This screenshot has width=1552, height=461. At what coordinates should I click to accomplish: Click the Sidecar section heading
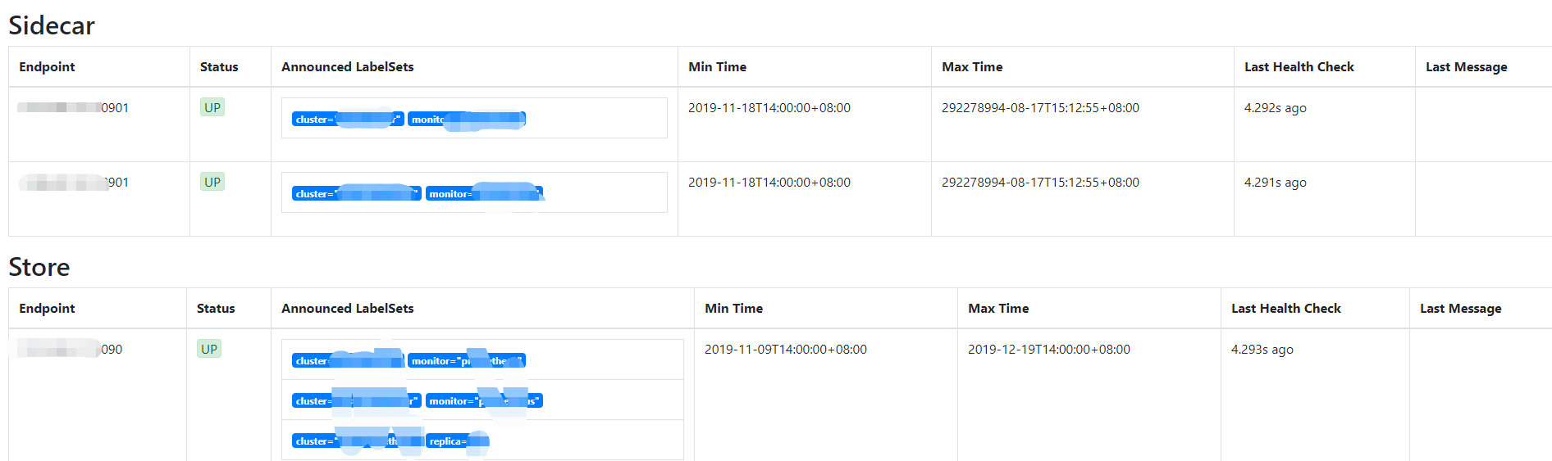tap(52, 25)
